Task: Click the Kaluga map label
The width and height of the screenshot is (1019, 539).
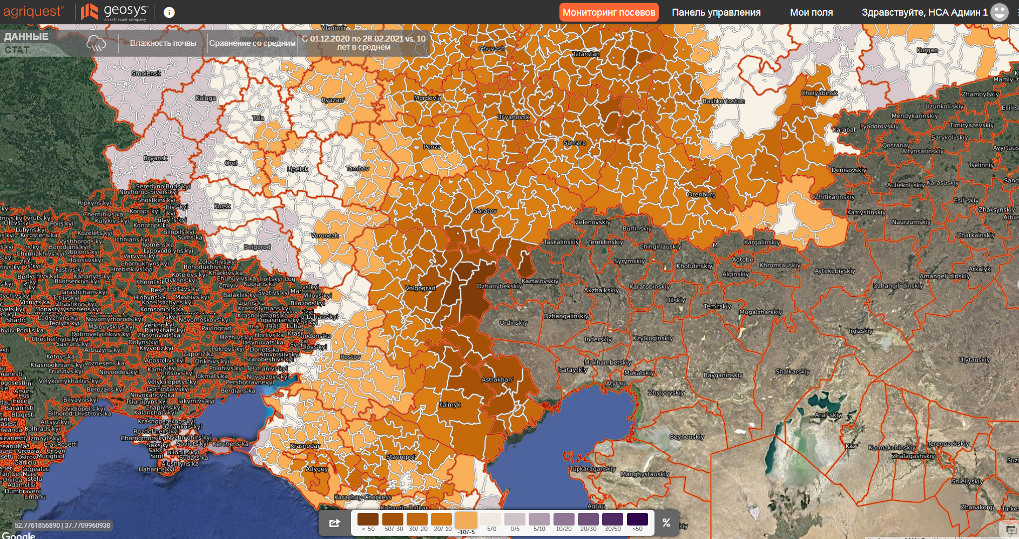Action: pyautogui.click(x=206, y=98)
